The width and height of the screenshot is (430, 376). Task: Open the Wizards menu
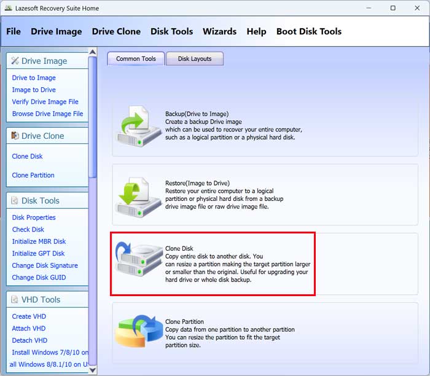(220, 31)
